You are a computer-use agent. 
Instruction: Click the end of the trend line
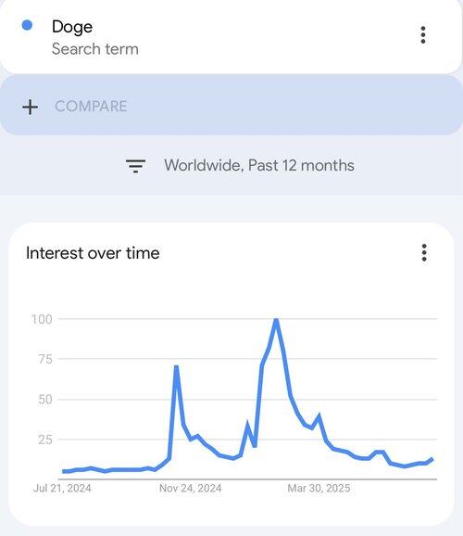(432, 459)
